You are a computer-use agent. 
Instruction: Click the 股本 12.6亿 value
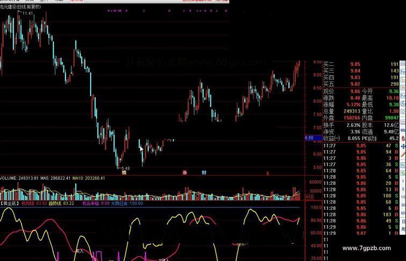click(x=392, y=125)
